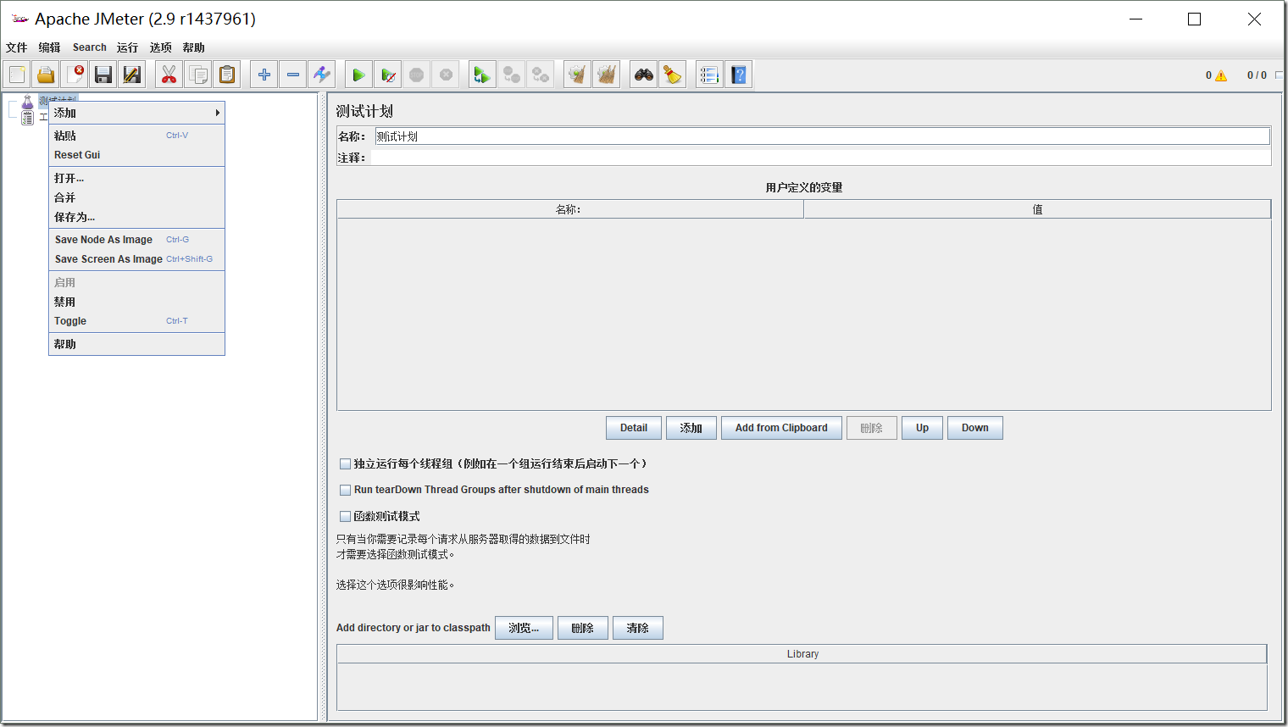
Task: Open the Search menu
Action: [x=90, y=47]
